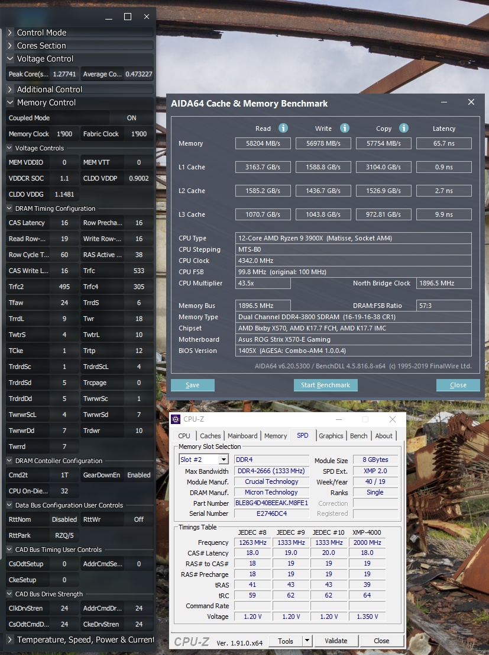Toggle the Coupled Mode ON value
Image resolution: width=489 pixels, height=655 pixels.
click(131, 118)
